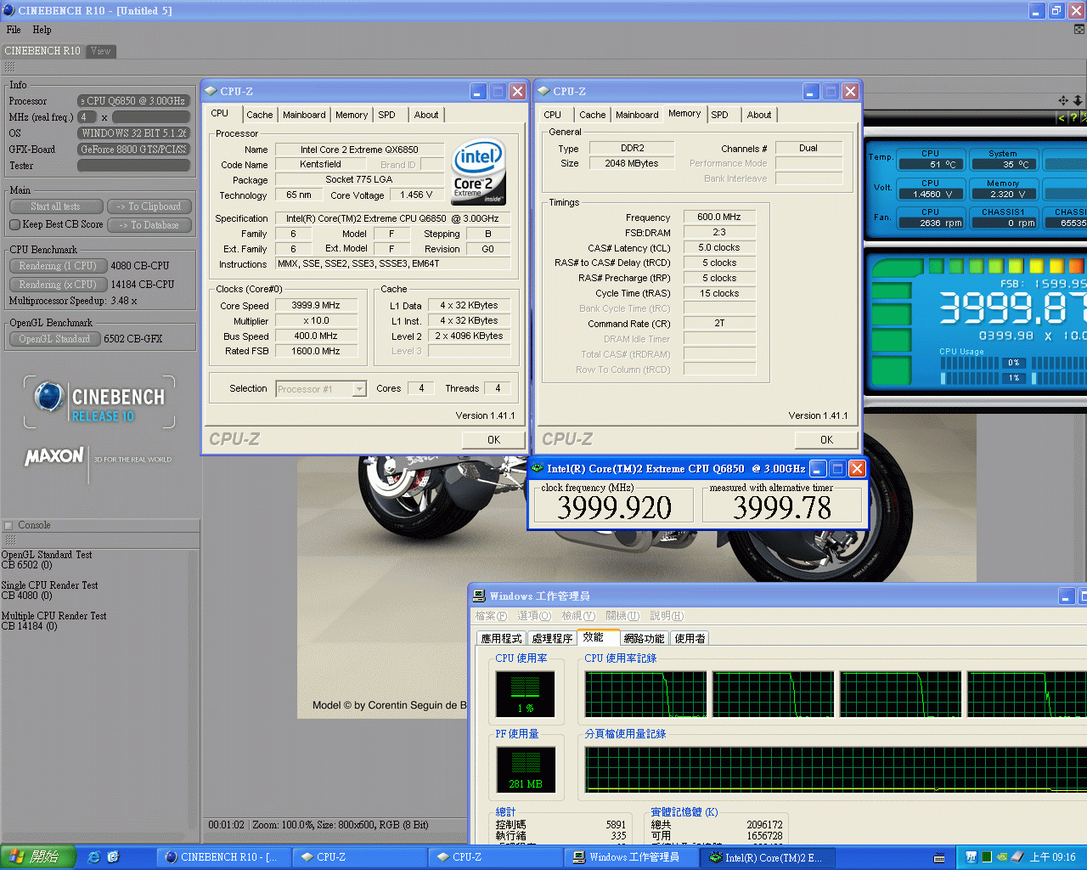Click the green '<' icon on monitoring panel
The width and height of the screenshot is (1087, 870).
pyautogui.click(x=1061, y=118)
